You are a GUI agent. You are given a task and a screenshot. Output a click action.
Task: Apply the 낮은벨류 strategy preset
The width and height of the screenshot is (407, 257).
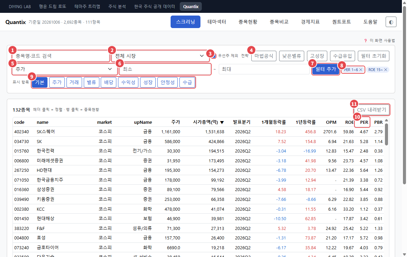pyautogui.click(x=291, y=56)
